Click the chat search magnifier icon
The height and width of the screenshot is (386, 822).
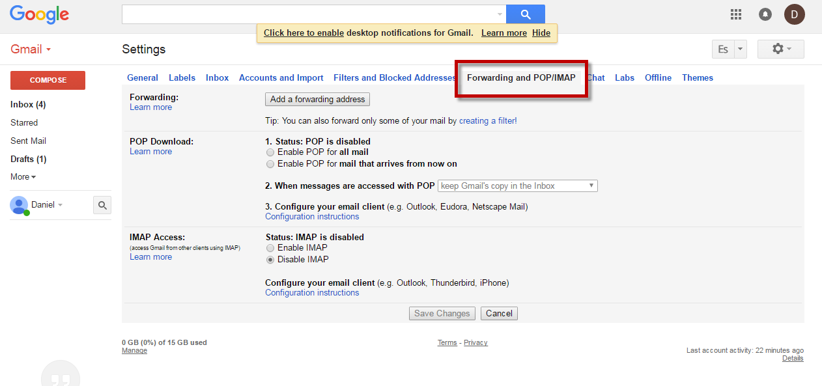pyautogui.click(x=102, y=205)
